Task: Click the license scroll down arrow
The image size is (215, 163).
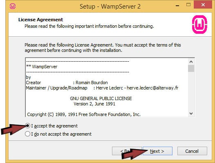Action: (x=191, y=114)
